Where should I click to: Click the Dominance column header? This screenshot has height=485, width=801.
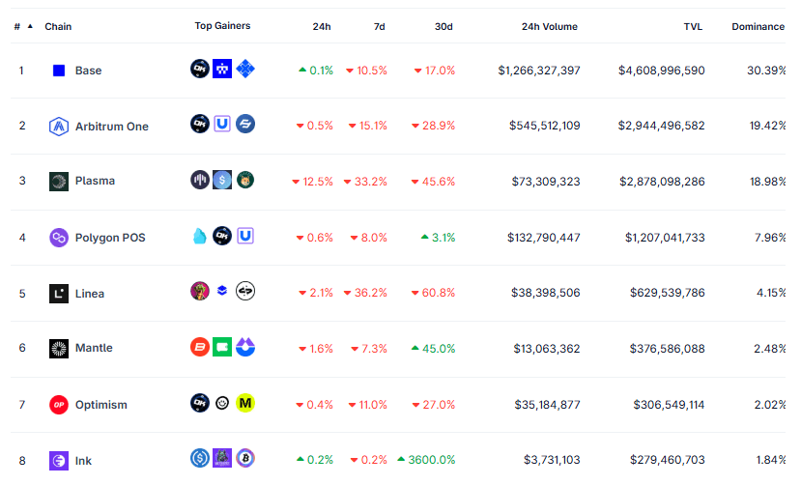[758, 27]
